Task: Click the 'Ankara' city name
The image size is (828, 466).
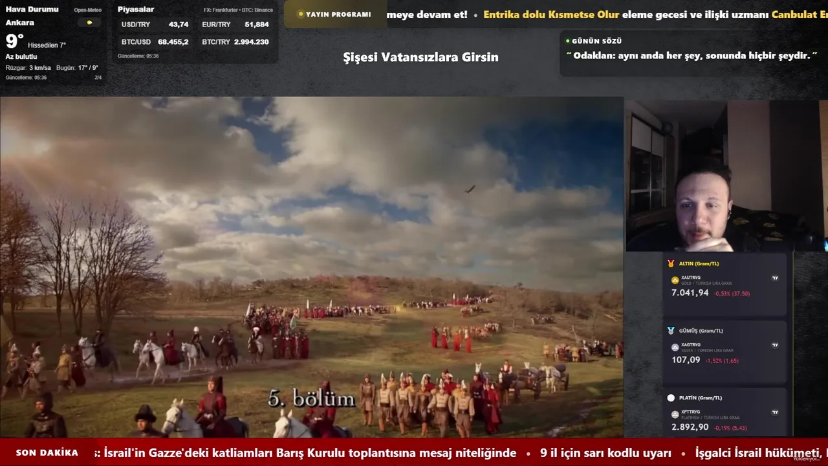Action: click(x=20, y=23)
